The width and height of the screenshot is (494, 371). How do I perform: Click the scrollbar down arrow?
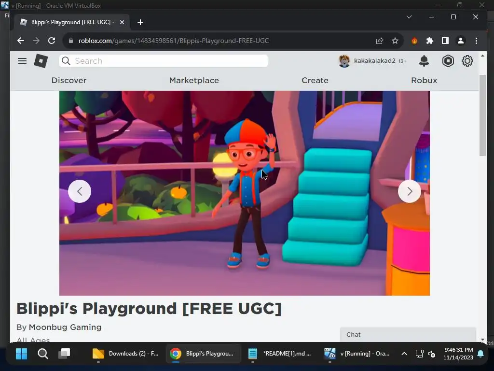(x=482, y=340)
